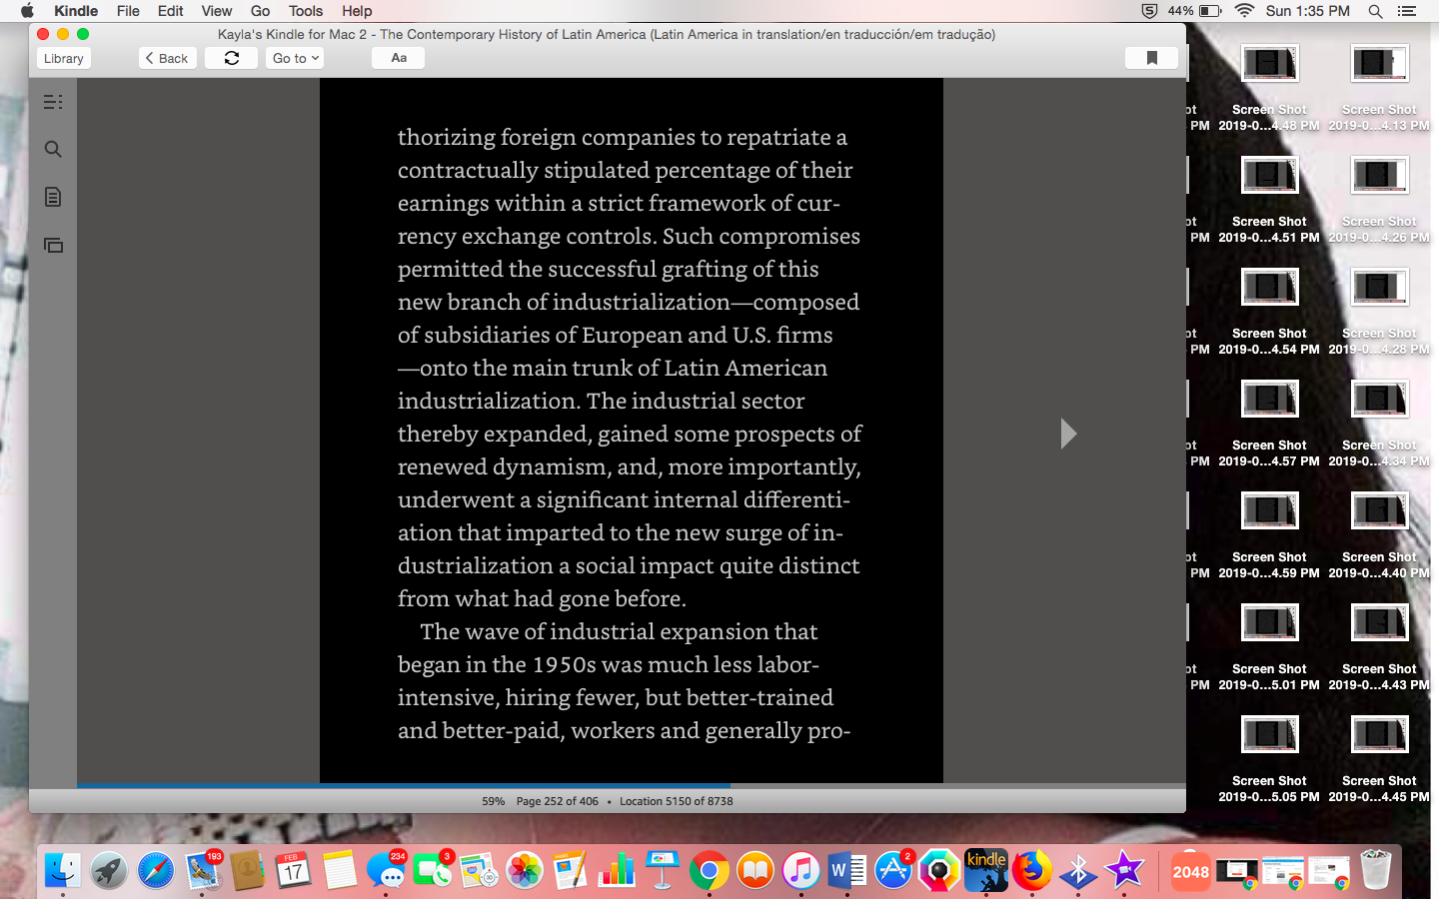Select desktop Screen Shot 2019-0...5.05 PM

pos(1269,759)
